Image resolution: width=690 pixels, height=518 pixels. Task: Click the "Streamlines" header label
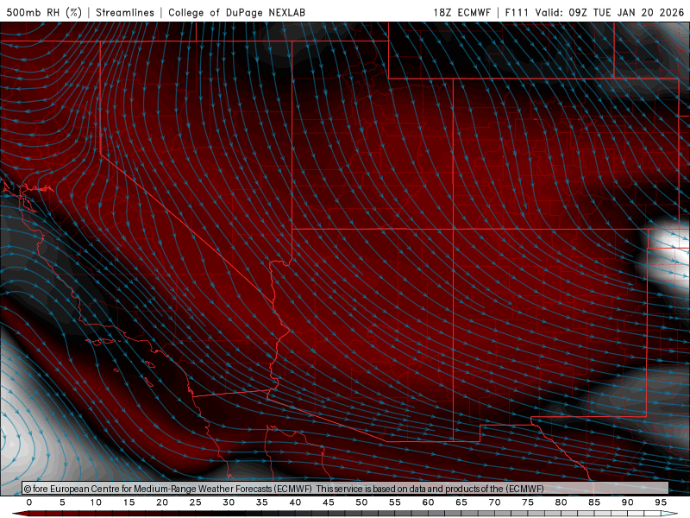[x=125, y=12]
